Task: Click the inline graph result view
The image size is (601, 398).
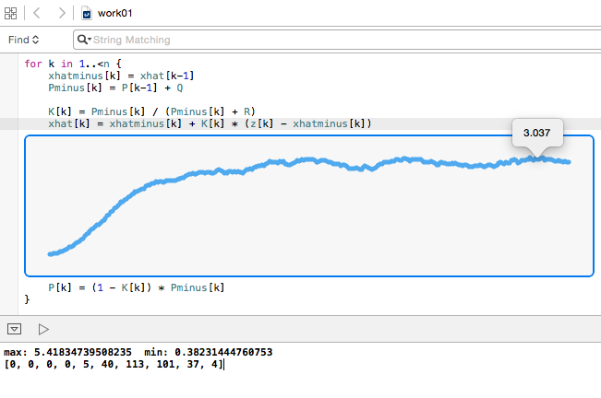Action: (308, 205)
